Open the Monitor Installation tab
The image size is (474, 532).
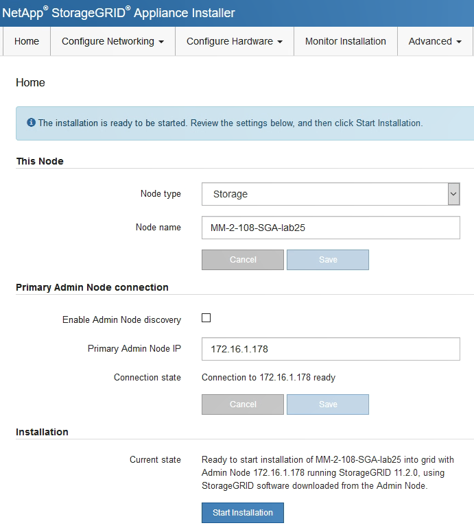tap(346, 41)
